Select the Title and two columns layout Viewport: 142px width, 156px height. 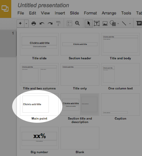click(x=39, y=76)
